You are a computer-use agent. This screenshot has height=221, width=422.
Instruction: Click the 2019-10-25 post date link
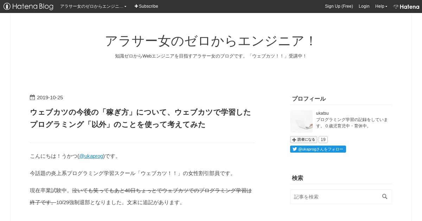pos(50,98)
